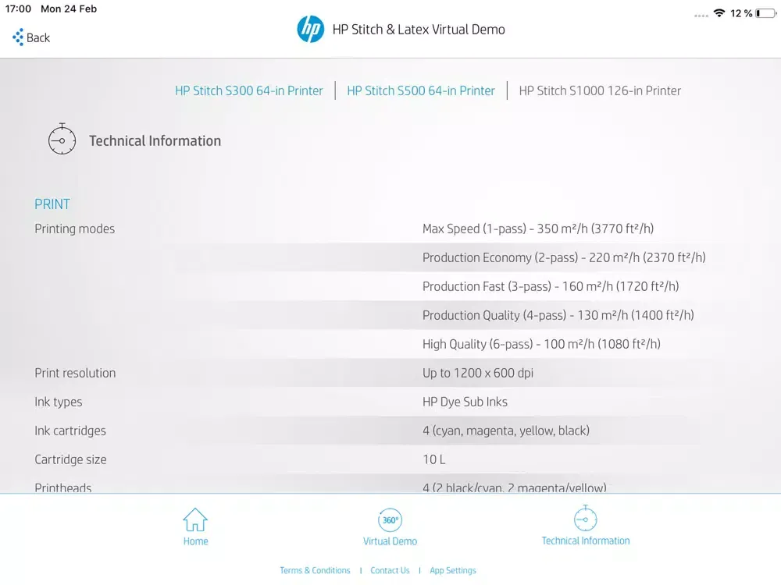781x585 pixels.
Task: Switch to HP Stitch S300 64-in Printer tab
Action: 248,90
